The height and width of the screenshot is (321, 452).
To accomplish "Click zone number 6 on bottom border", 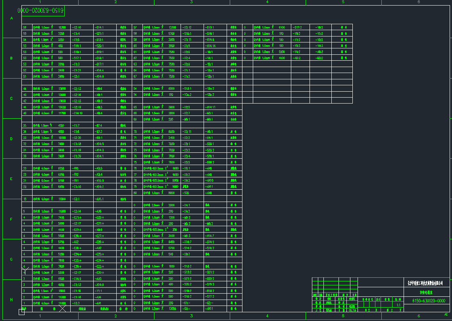I will 419,316.
